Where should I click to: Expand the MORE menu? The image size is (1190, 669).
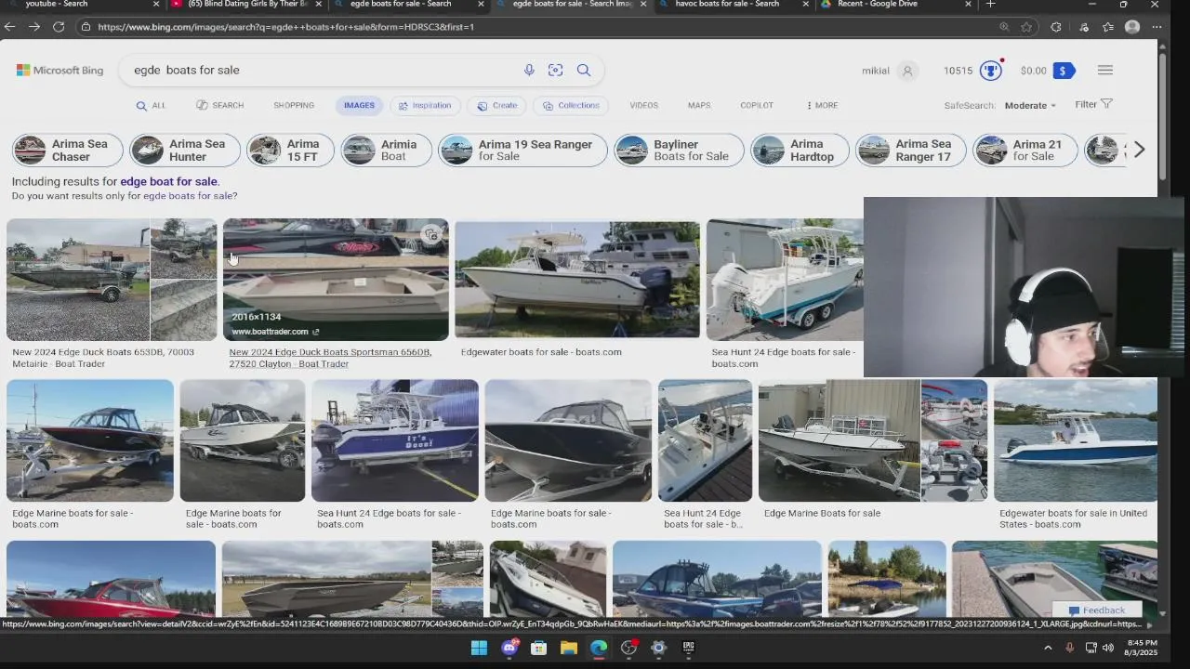(822, 105)
